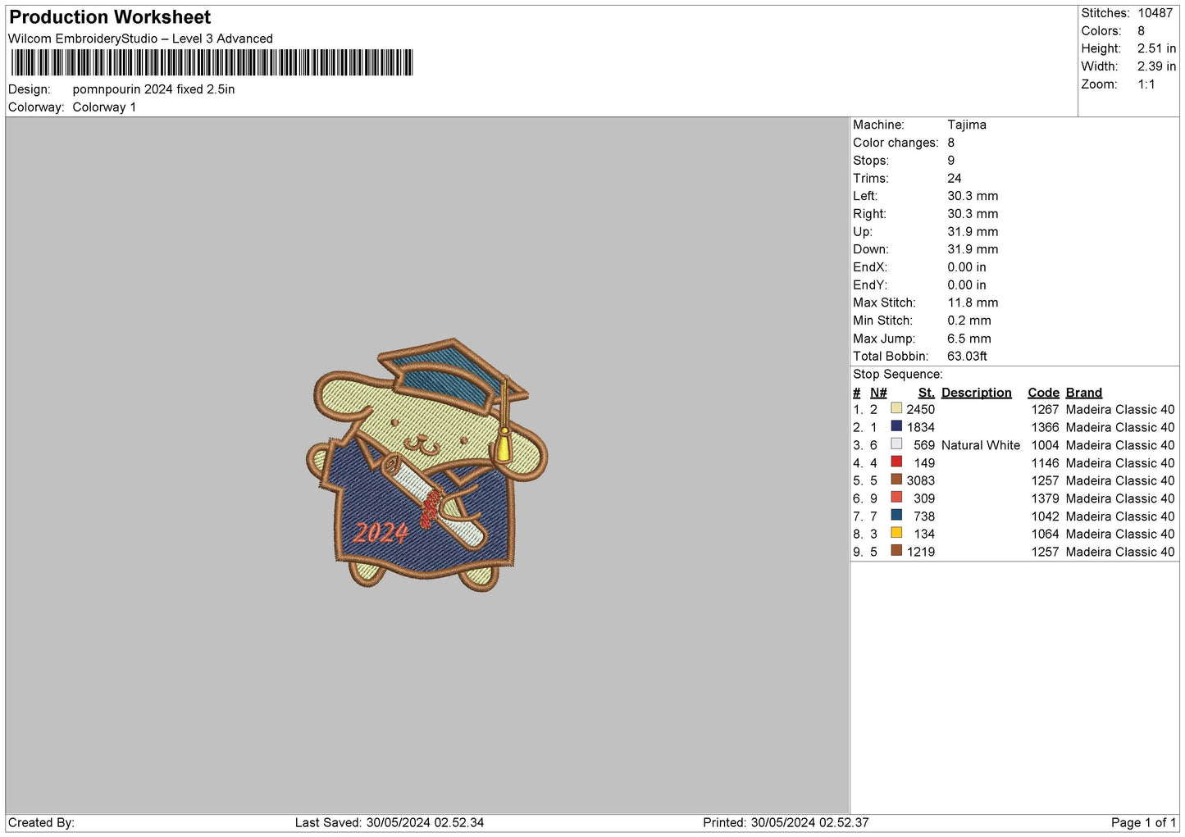Image resolution: width=1185 pixels, height=837 pixels.
Task: Click the Up value '31.9 mm'
Action: pos(973,232)
